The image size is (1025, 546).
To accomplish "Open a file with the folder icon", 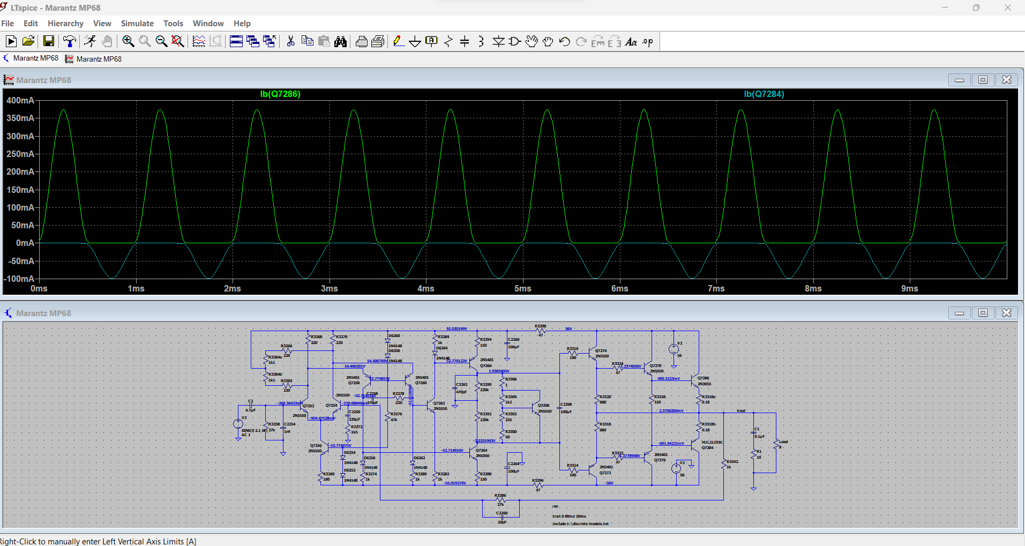I will click(x=28, y=42).
